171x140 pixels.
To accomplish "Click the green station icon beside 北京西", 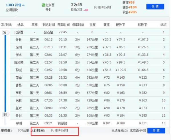I will (x=43, y=5).
